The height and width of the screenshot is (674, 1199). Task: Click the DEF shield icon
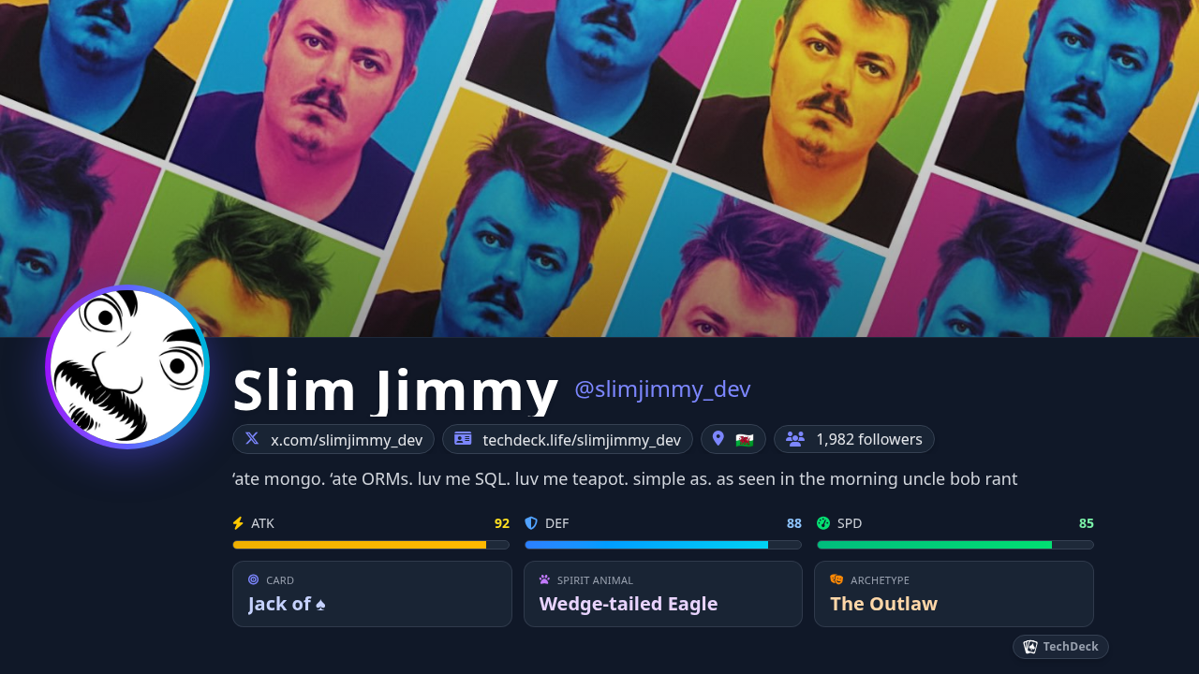(x=531, y=523)
